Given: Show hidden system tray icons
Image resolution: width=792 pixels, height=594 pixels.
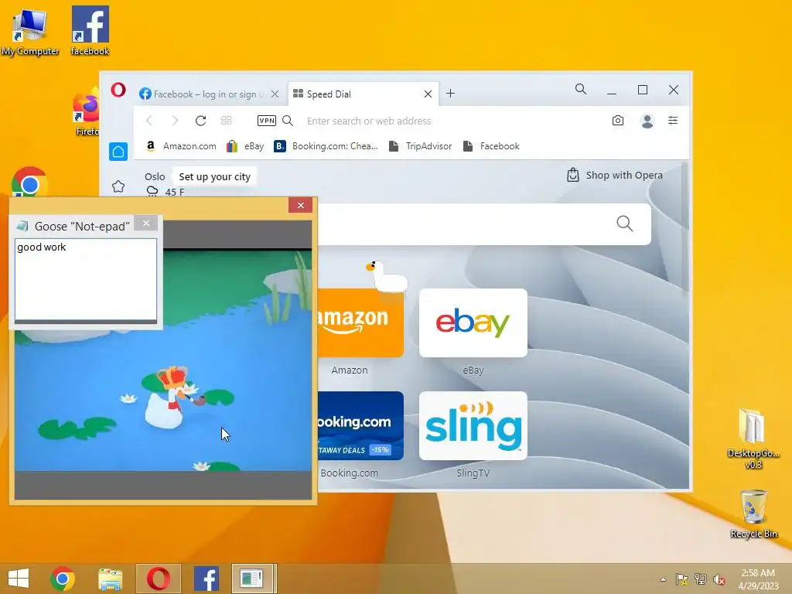Looking at the screenshot, I should click(663, 579).
